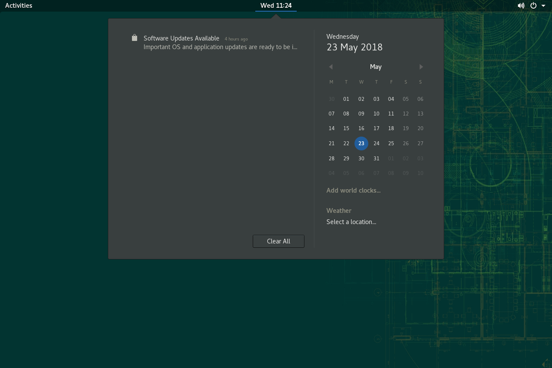
Task: Click Select a location for weather
Action: click(351, 222)
